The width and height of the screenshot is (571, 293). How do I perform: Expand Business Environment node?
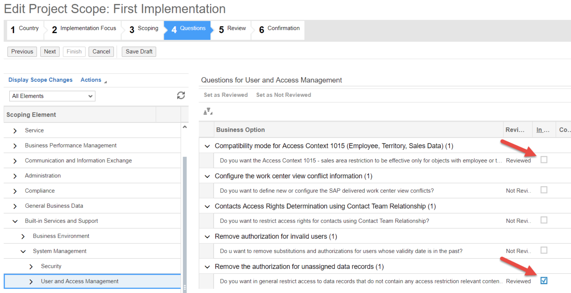(23, 236)
